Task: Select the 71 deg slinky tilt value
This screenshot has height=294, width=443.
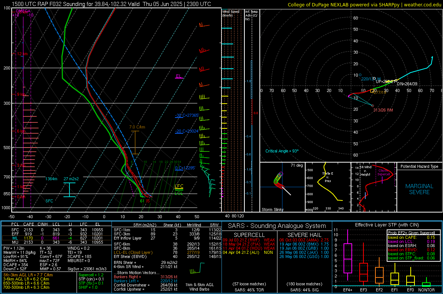Action: pos(297,165)
